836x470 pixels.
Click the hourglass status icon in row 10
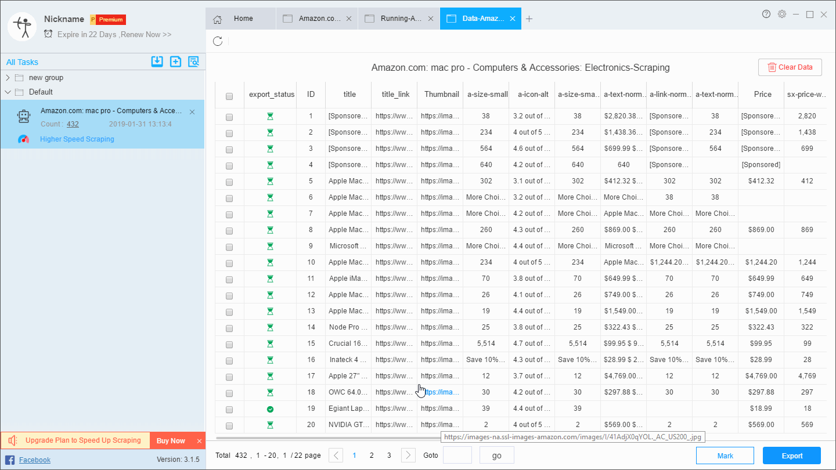pos(270,262)
